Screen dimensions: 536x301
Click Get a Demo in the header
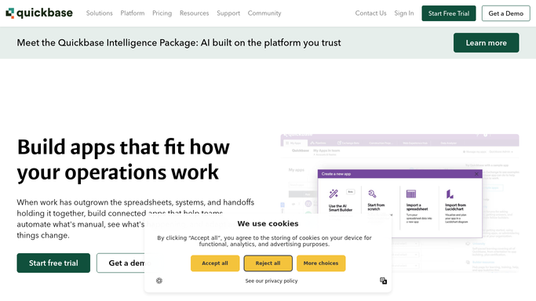505,13
